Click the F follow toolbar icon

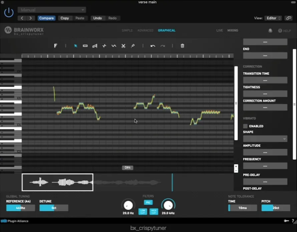55,46
